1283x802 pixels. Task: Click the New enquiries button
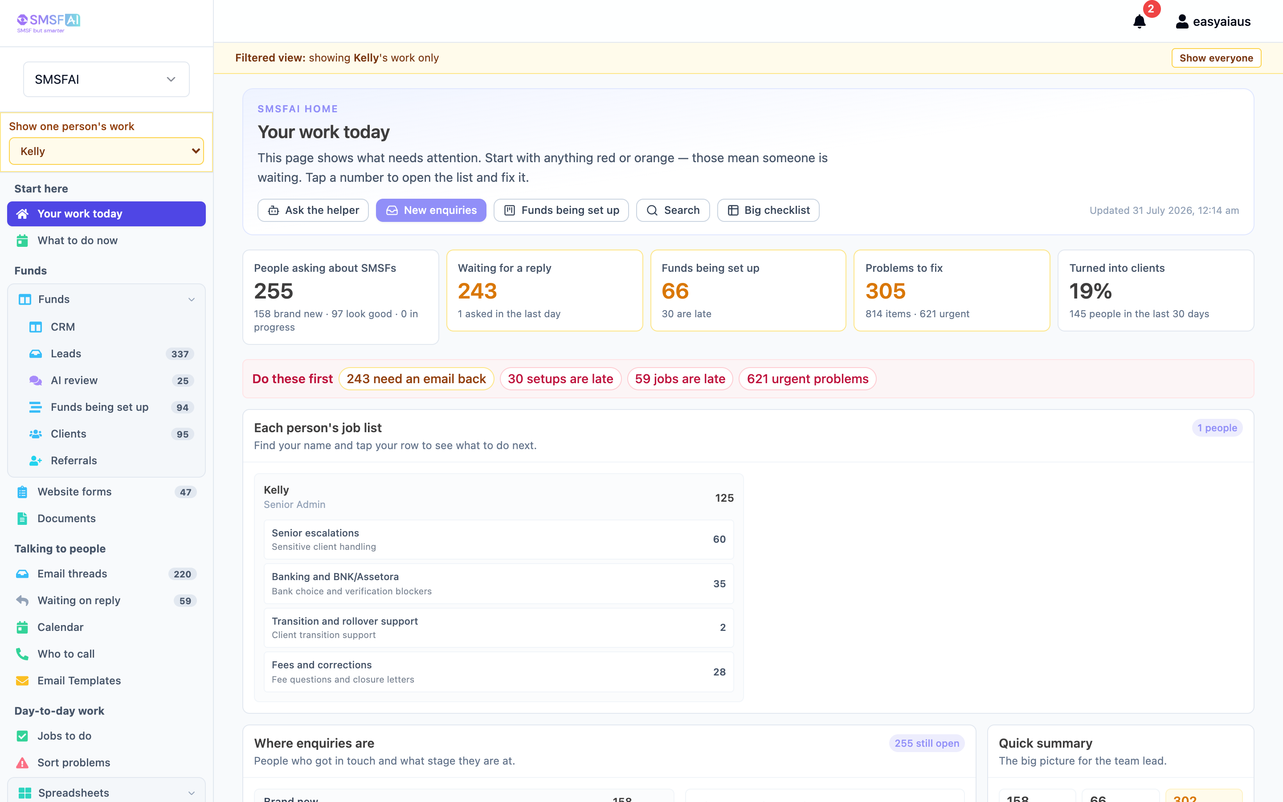pyautogui.click(x=431, y=211)
